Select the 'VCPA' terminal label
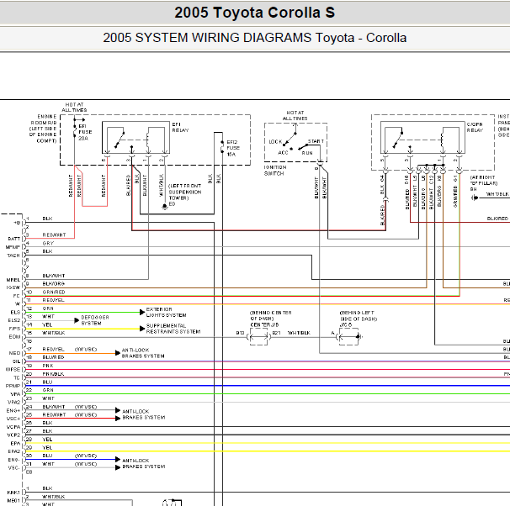 point(13,427)
